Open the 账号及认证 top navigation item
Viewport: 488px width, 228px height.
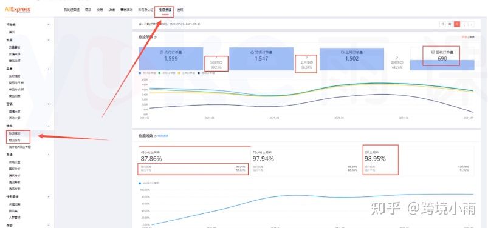point(146,10)
